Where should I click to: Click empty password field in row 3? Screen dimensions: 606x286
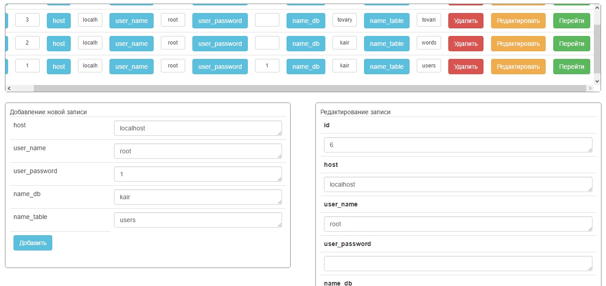[x=267, y=20]
